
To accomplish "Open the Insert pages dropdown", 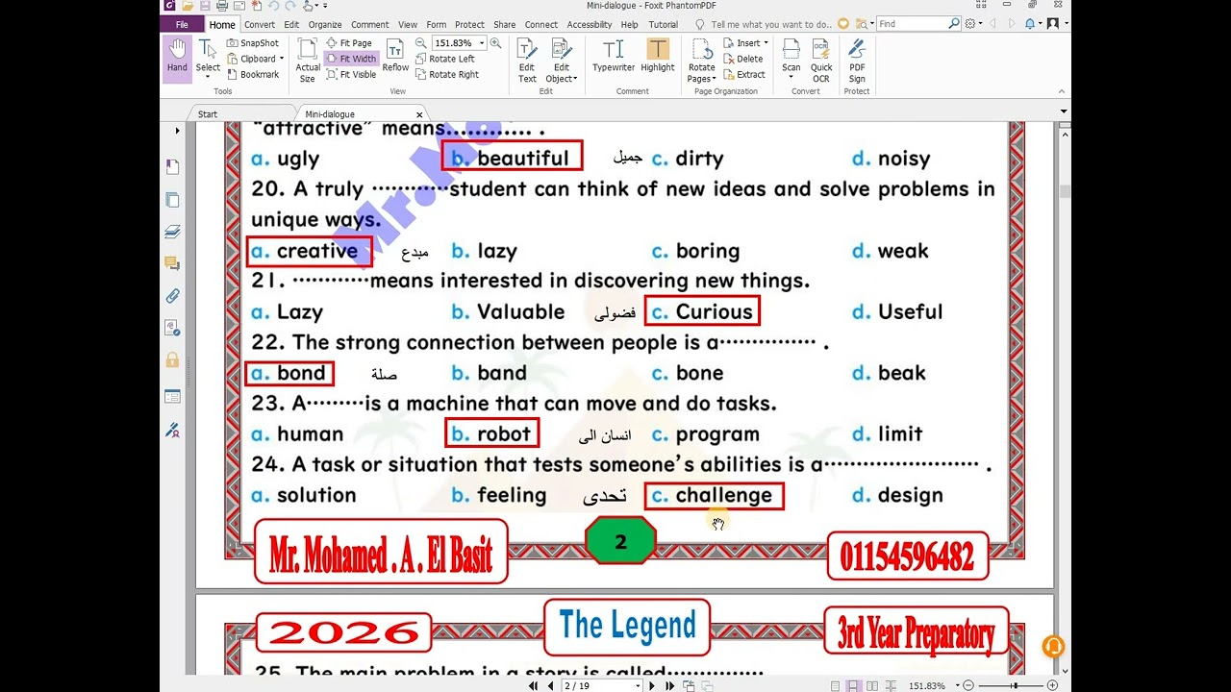I will (745, 43).
